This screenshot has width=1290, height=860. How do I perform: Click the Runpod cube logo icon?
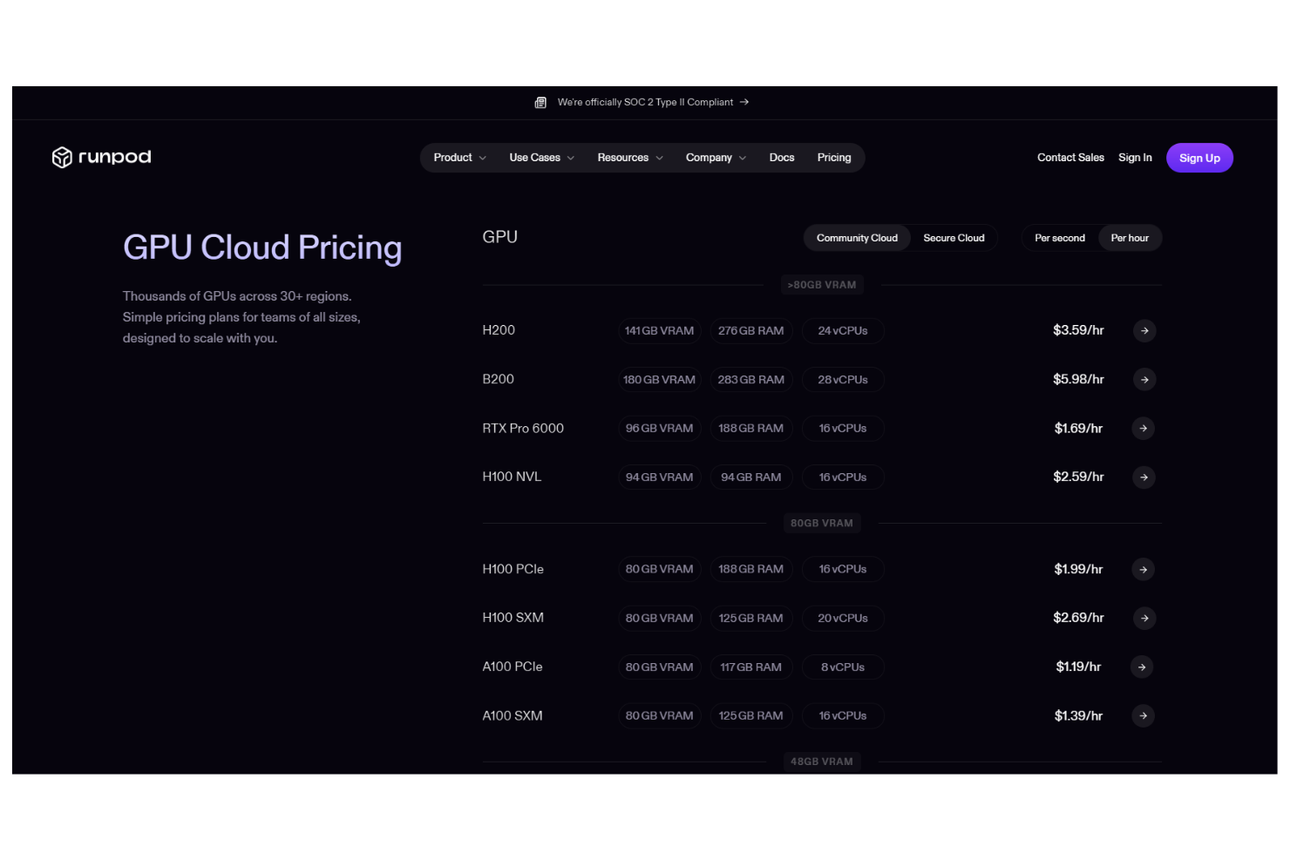(62, 158)
